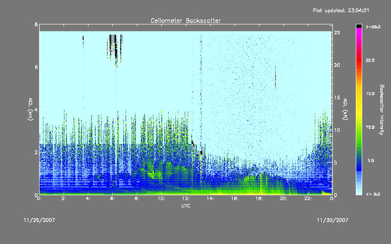Click the small black echo near 3:30 UTC
Viewport: 391px width, 244px height.
pos(83,41)
